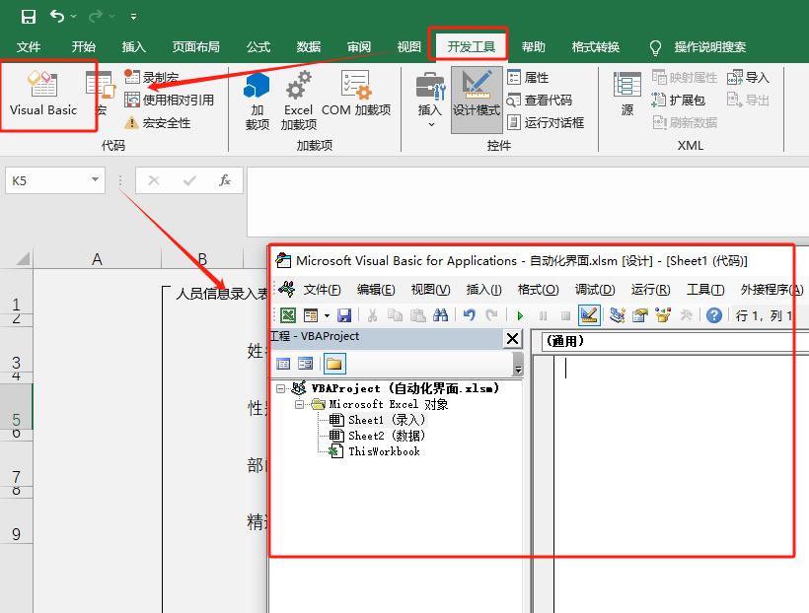Open COM 加载项 dialog
809x613 pixels.
coord(356,94)
